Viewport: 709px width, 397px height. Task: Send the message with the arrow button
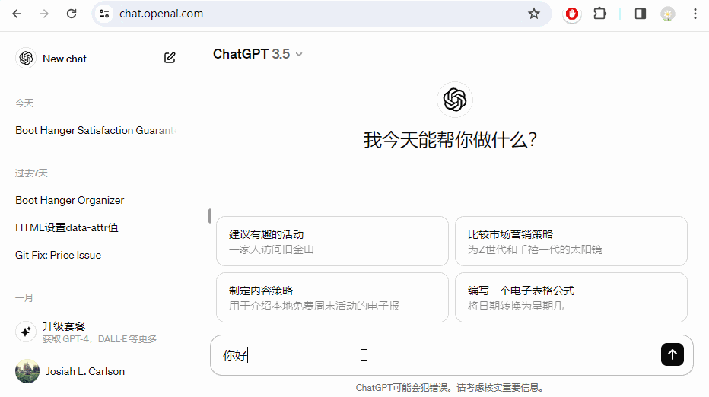click(x=672, y=354)
